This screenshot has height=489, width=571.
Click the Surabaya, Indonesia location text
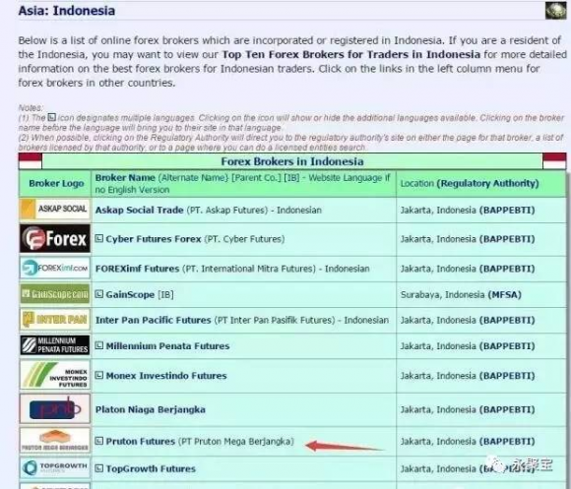pyautogui.click(x=442, y=294)
